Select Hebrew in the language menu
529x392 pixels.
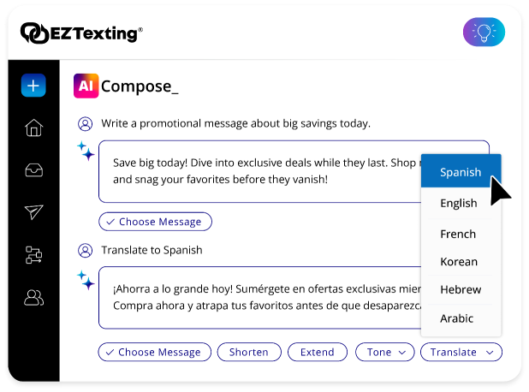pos(461,289)
